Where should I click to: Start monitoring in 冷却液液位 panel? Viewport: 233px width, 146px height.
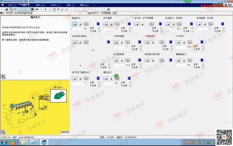147,42
